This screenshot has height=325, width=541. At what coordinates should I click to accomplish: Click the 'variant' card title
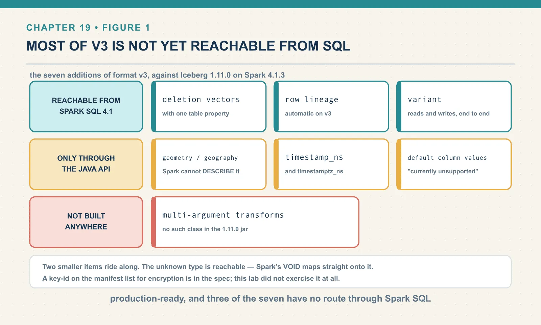click(x=424, y=100)
